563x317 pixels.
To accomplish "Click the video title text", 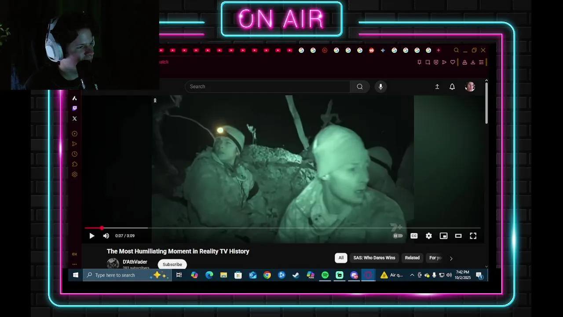I will point(178,251).
